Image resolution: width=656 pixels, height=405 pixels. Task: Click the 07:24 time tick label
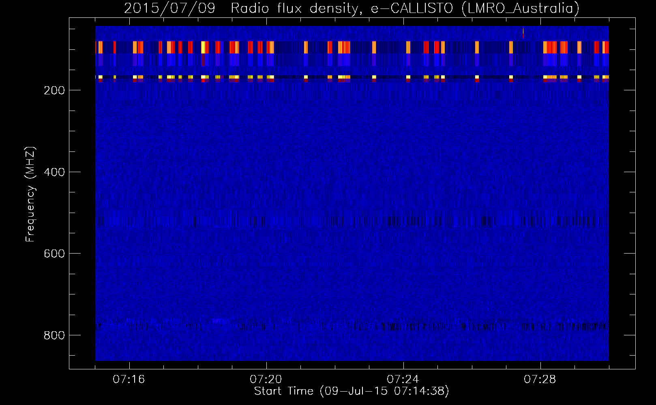pos(403,379)
